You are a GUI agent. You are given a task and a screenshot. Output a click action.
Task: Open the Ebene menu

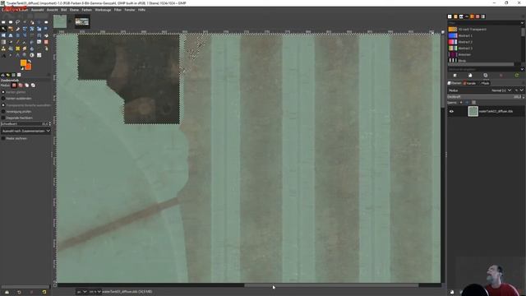(74, 10)
